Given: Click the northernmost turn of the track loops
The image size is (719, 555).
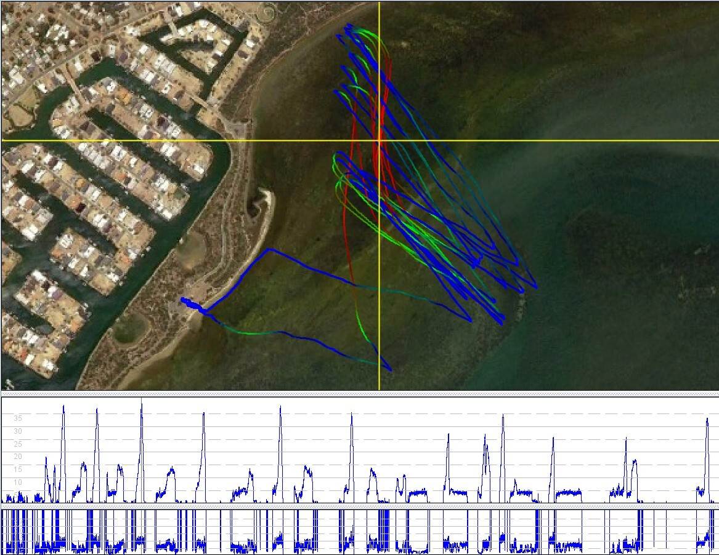Looking at the screenshot, I should click(349, 25).
